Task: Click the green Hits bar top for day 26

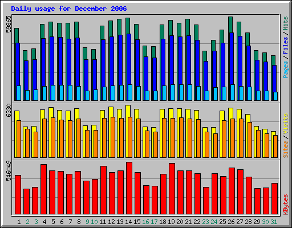Action: pyautogui.click(x=230, y=25)
